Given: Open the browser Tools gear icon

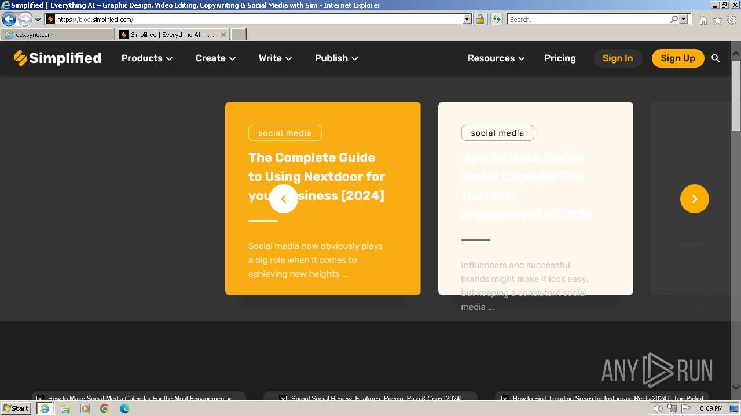Looking at the screenshot, I should point(732,20).
